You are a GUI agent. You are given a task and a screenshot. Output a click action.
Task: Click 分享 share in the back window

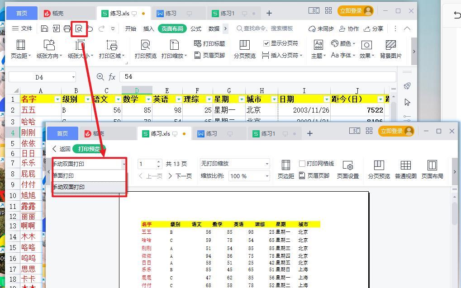(374, 28)
